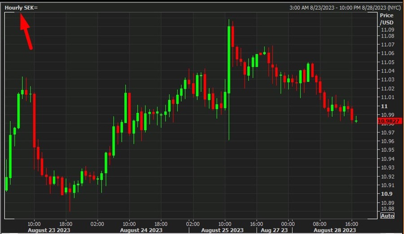Click the bold 10.9 price level
Viewport: 404px width, 234px height.
coord(386,194)
